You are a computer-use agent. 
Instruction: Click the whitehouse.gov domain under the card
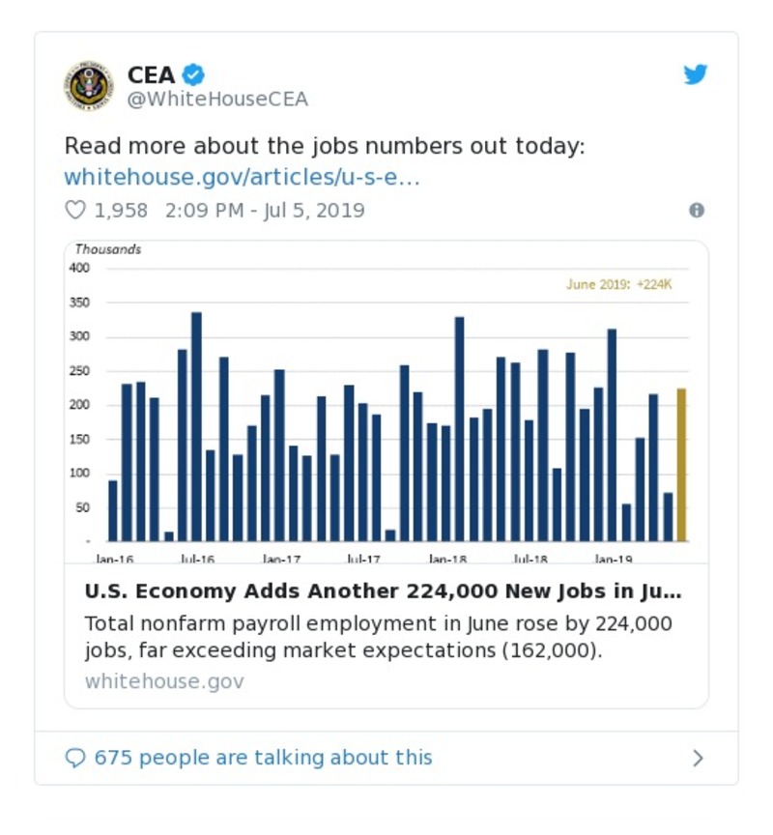click(164, 681)
